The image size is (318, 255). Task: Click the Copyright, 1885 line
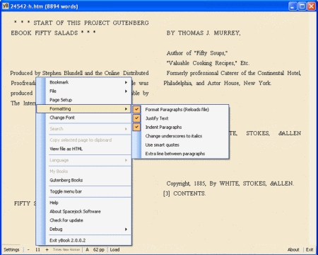point(230,183)
